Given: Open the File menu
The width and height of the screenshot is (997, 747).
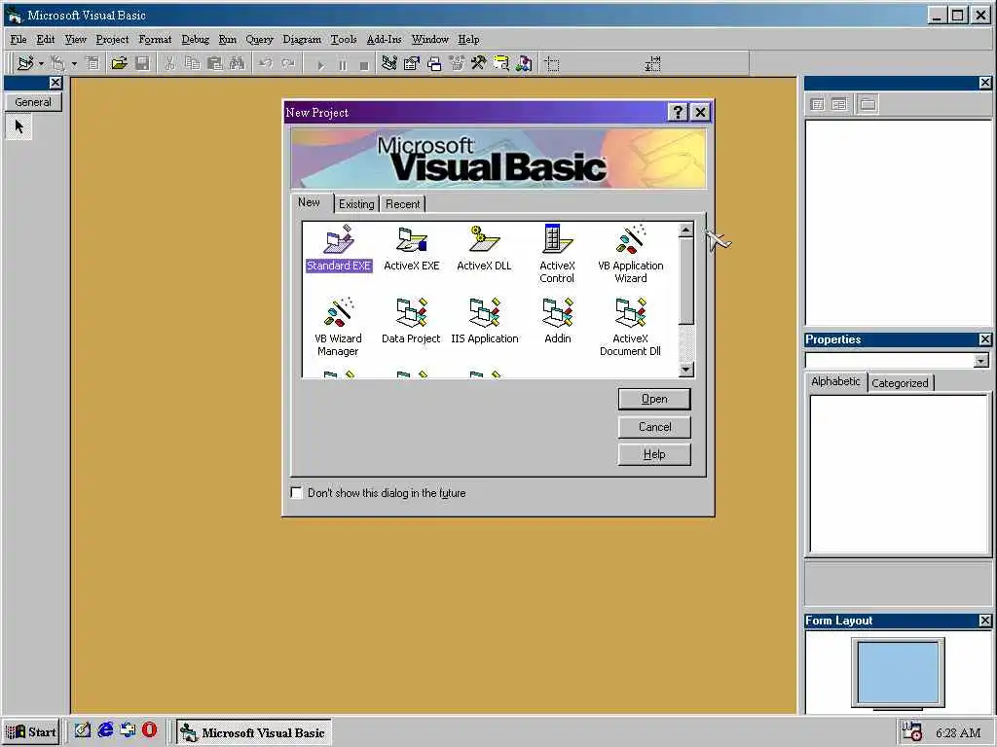Looking at the screenshot, I should click(x=18, y=39).
